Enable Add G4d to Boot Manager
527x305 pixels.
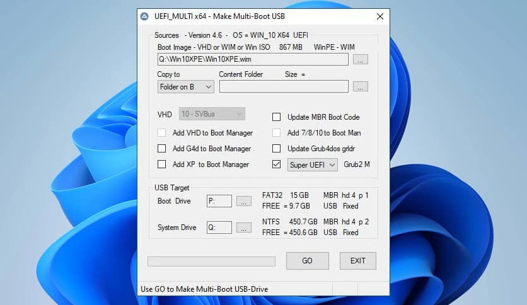coord(161,149)
